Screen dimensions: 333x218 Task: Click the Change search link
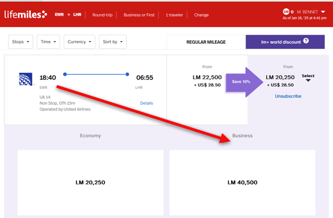tap(201, 15)
